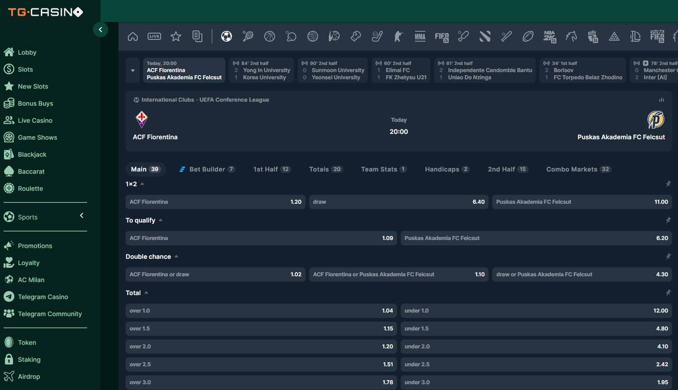The height and width of the screenshot is (390, 678).
Task: Select the volleyball sport icon
Action: coord(313,37)
